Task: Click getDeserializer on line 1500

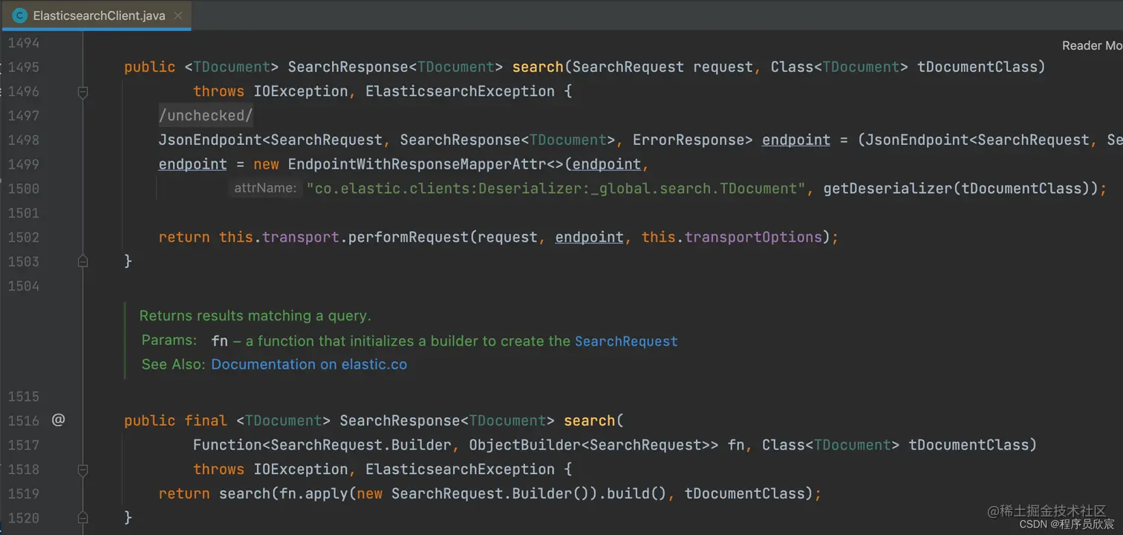Action: (x=888, y=189)
